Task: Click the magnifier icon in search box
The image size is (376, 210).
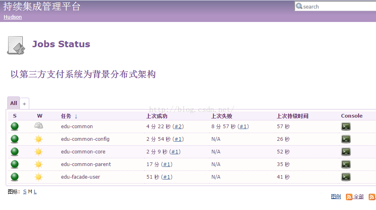Action: pos(299,6)
